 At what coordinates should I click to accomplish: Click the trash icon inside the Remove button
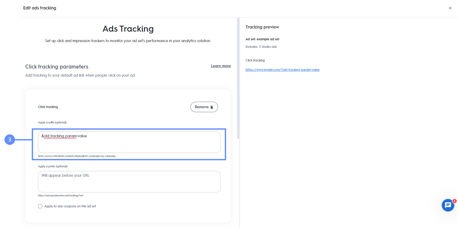tap(212, 107)
